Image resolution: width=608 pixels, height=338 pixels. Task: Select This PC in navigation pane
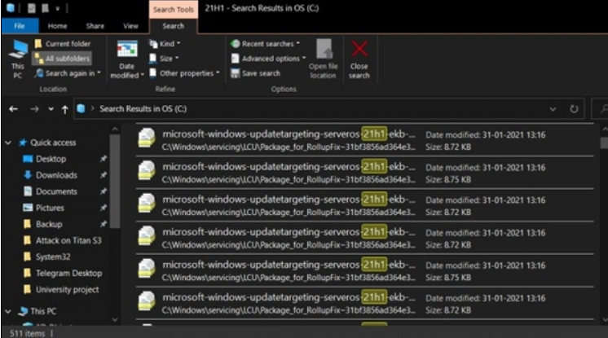[x=43, y=311]
